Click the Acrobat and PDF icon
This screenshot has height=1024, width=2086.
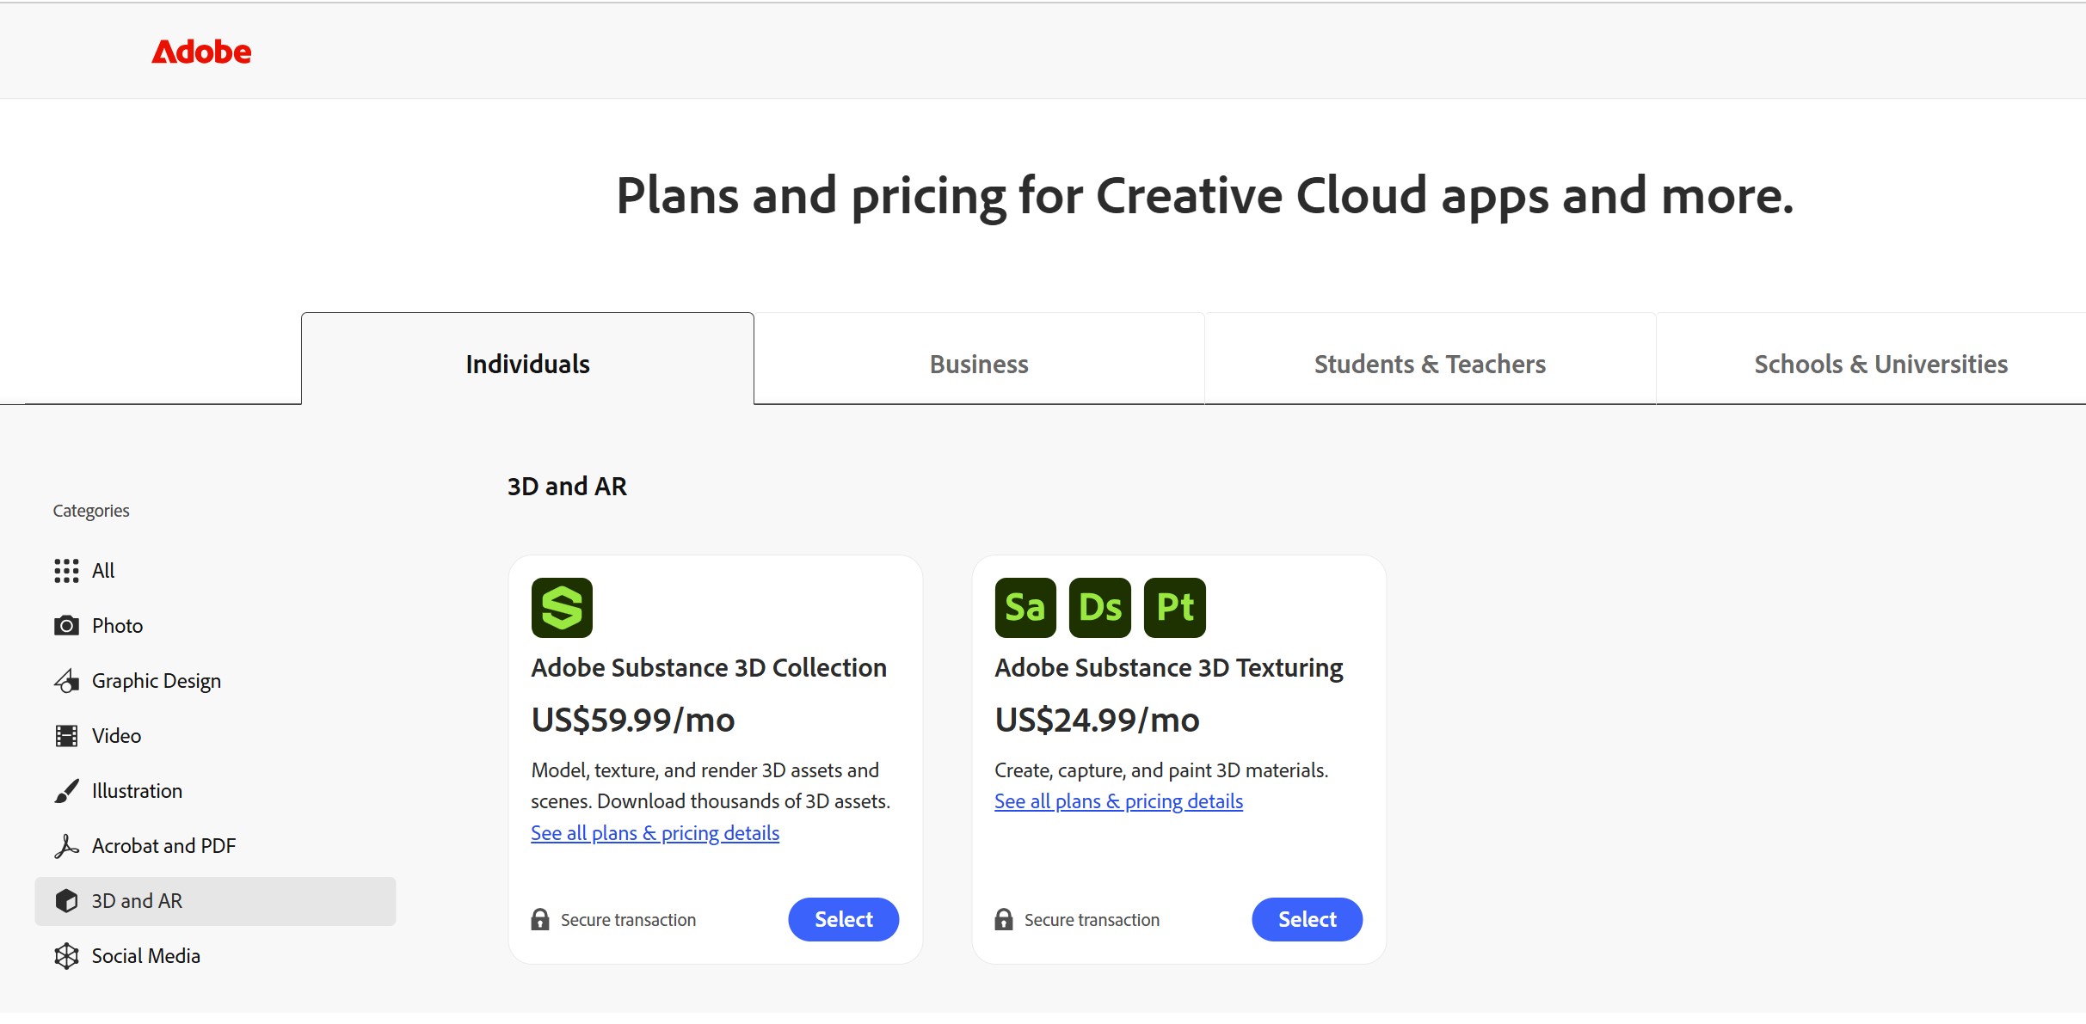(66, 846)
